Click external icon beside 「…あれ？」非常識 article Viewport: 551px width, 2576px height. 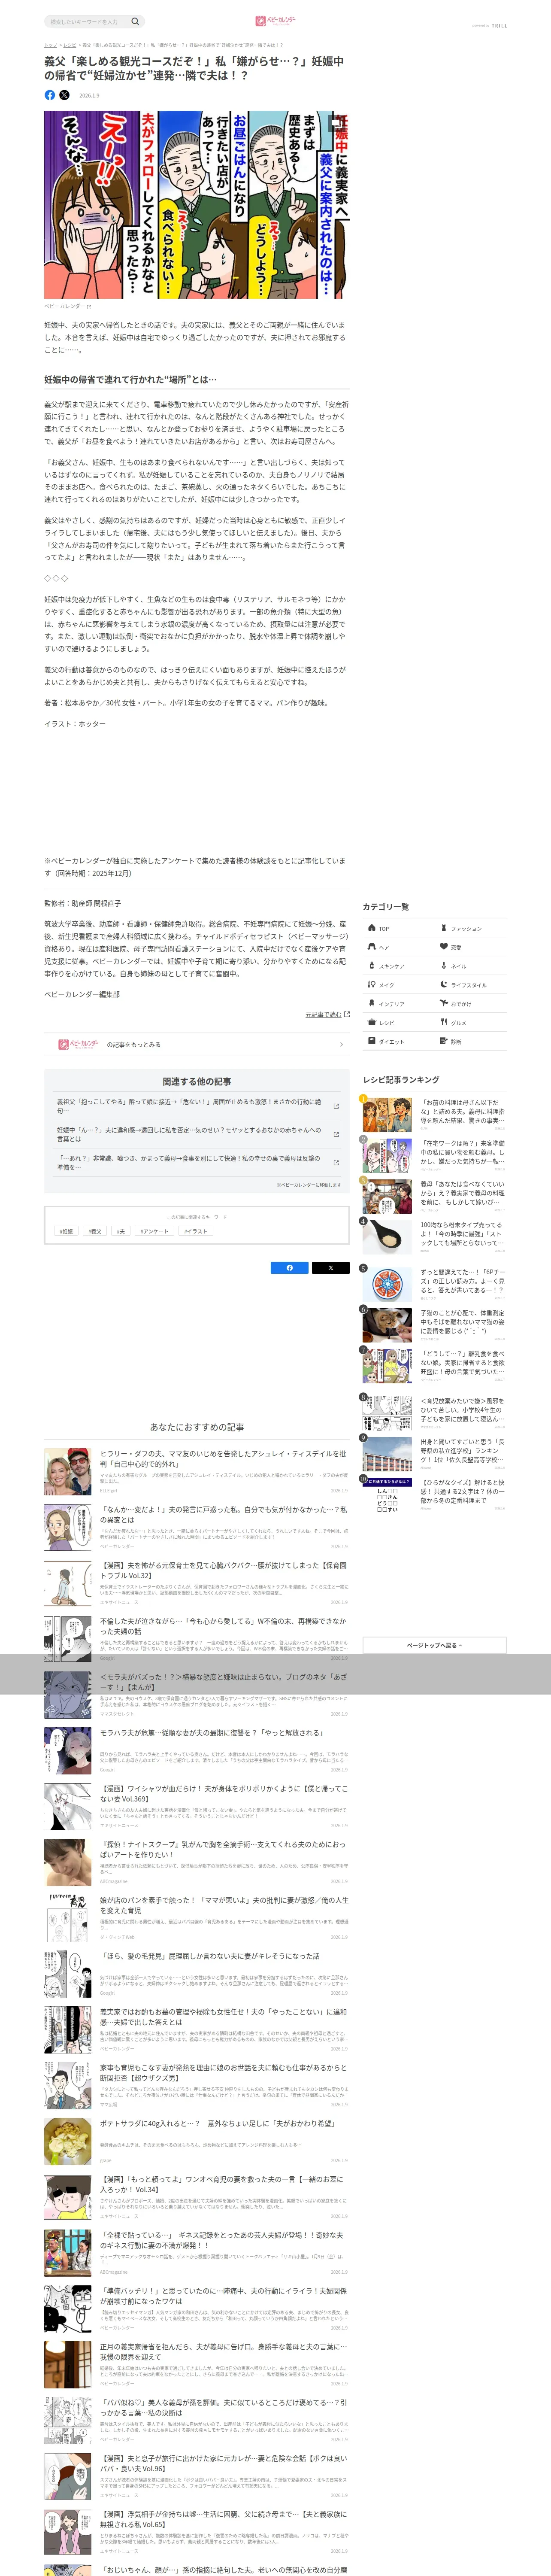[x=336, y=1162]
